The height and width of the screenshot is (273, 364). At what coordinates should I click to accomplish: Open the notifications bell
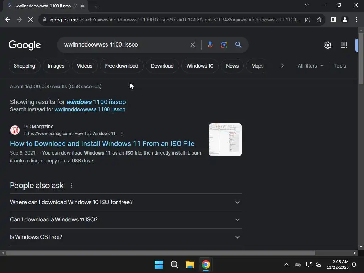pos(354,264)
